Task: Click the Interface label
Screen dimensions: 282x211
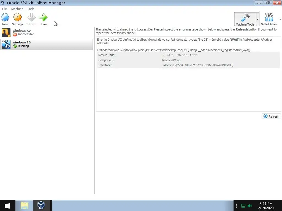Action: coord(105,65)
